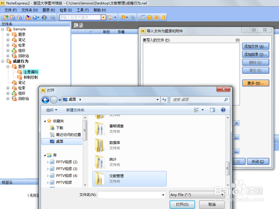Click the 添加目录 (Y)... button
The height and width of the screenshot is (209, 279).
point(255,54)
